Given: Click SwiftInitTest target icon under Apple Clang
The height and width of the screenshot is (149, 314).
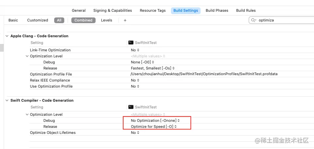Looking at the screenshot, I should point(131,43).
